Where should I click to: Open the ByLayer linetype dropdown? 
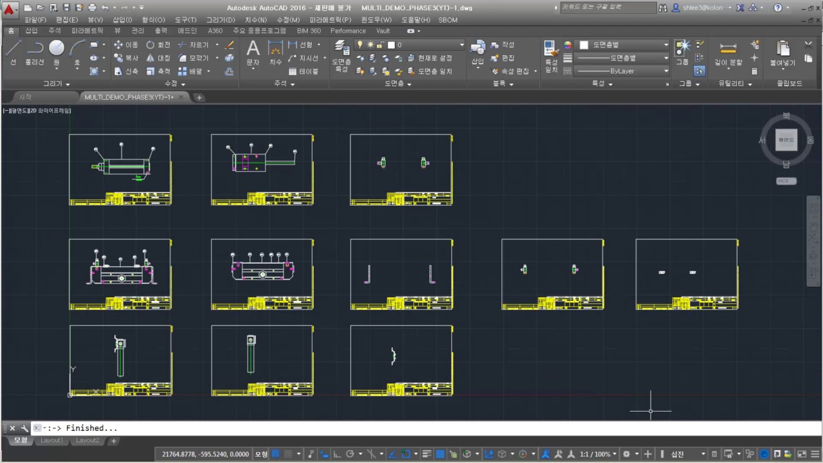click(623, 71)
